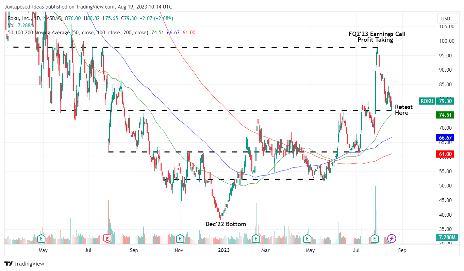Click the 50,100,200 Moving Average legend
Screen dimensions: 464x271
pyautogui.click(x=78, y=33)
